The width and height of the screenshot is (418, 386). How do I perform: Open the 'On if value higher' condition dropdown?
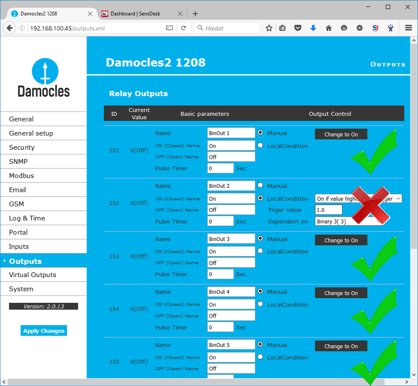click(358, 199)
